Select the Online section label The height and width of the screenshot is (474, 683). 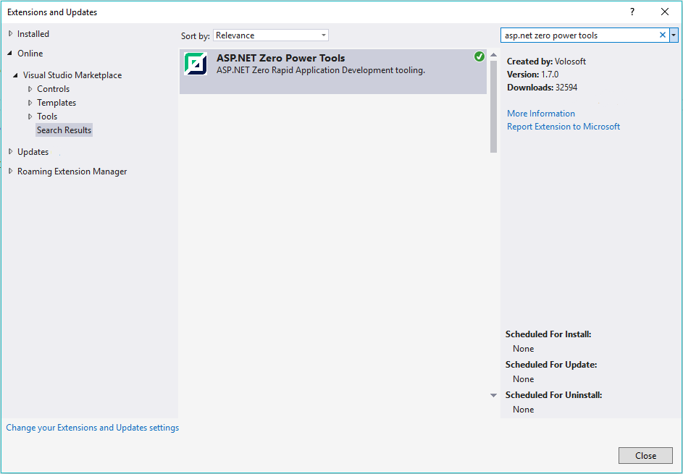tap(30, 53)
